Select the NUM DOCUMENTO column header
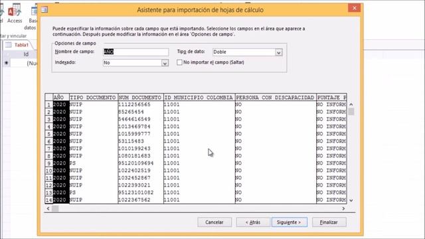 pos(140,98)
